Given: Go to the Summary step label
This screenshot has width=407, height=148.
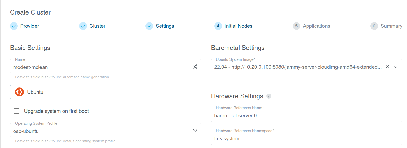Looking at the screenshot, I should click(391, 26).
